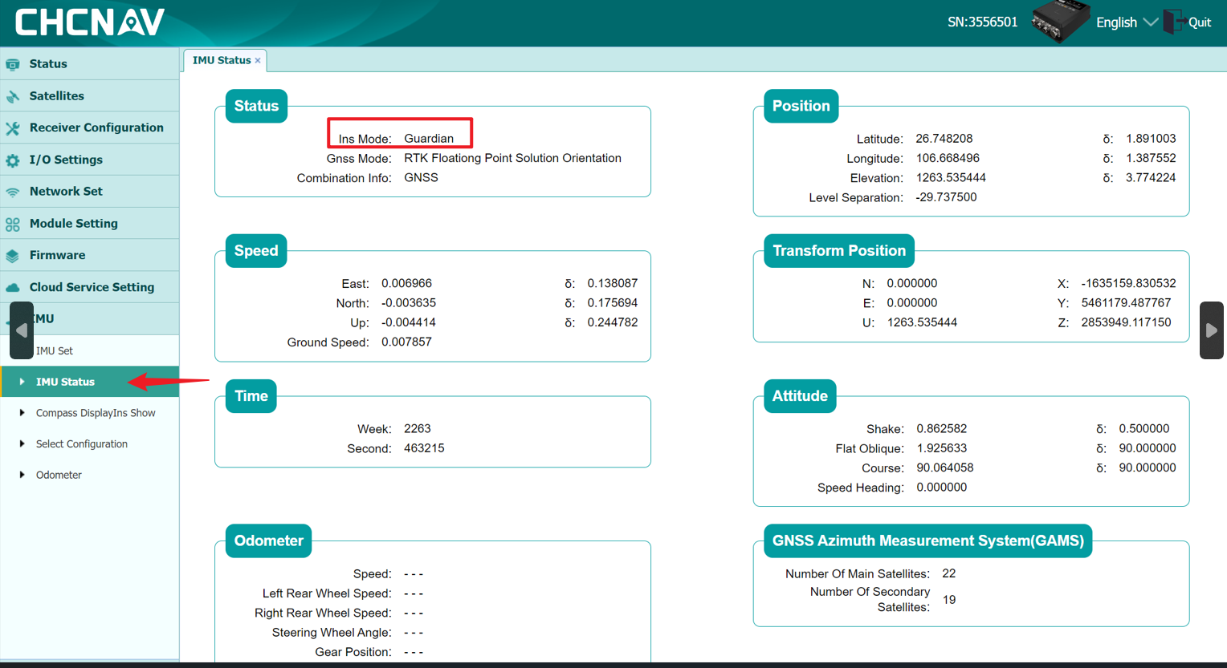The width and height of the screenshot is (1227, 668).
Task: Click serial number SN:3556501
Action: (982, 22)
